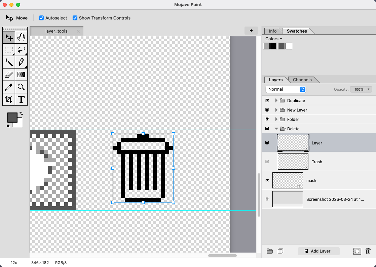Choose the Rectangular Marquee tool
This screenshot has height=267, width=376.
coord(9,50)
